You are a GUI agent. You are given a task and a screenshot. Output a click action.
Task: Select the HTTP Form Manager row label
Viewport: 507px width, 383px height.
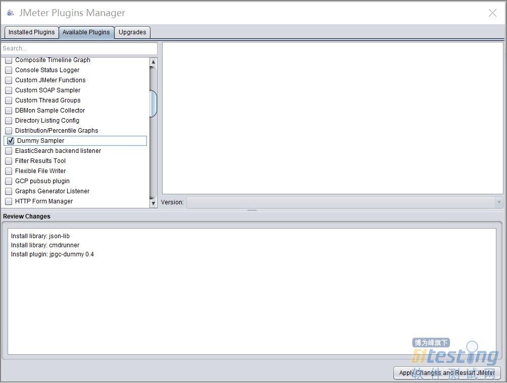click(44, 201)
